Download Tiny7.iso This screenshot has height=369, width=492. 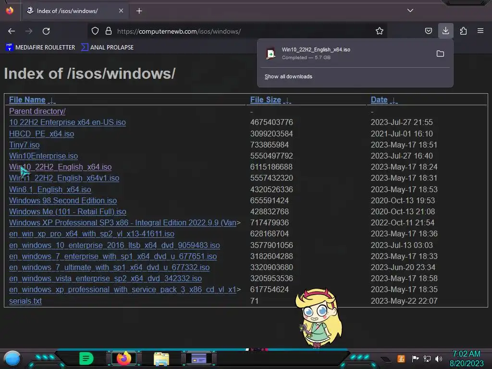(x=24, y=145)
